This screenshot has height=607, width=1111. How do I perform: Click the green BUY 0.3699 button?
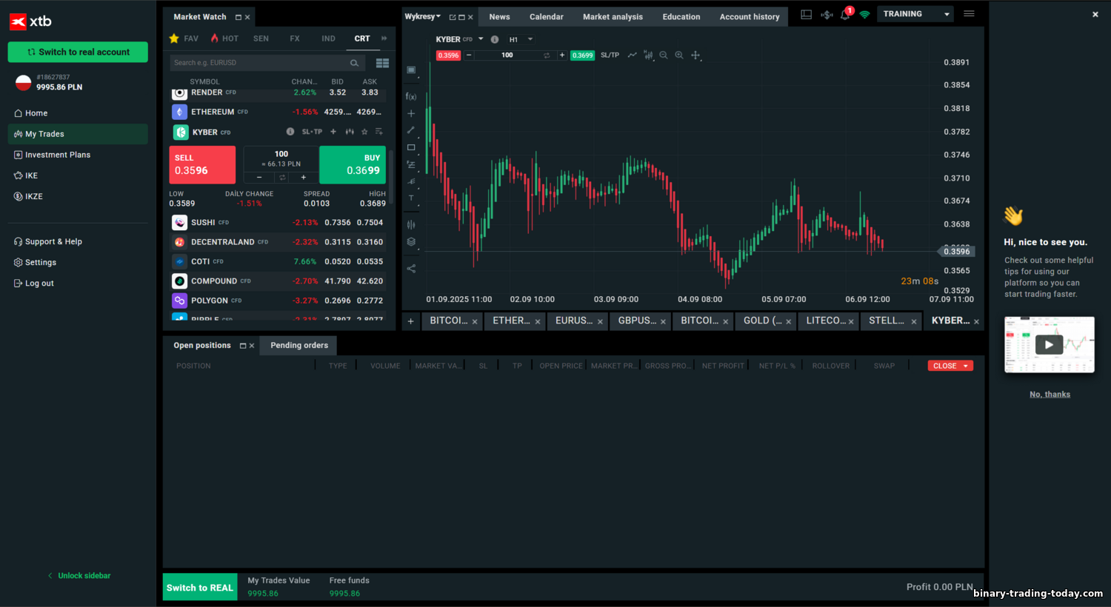[353, 164]
